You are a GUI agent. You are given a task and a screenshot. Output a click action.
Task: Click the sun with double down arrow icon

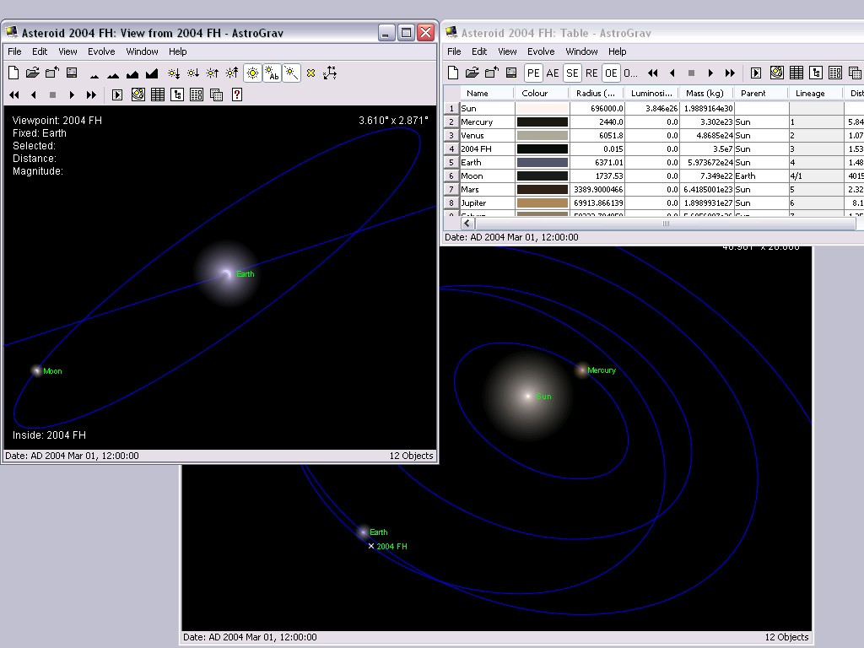point(174,73)
